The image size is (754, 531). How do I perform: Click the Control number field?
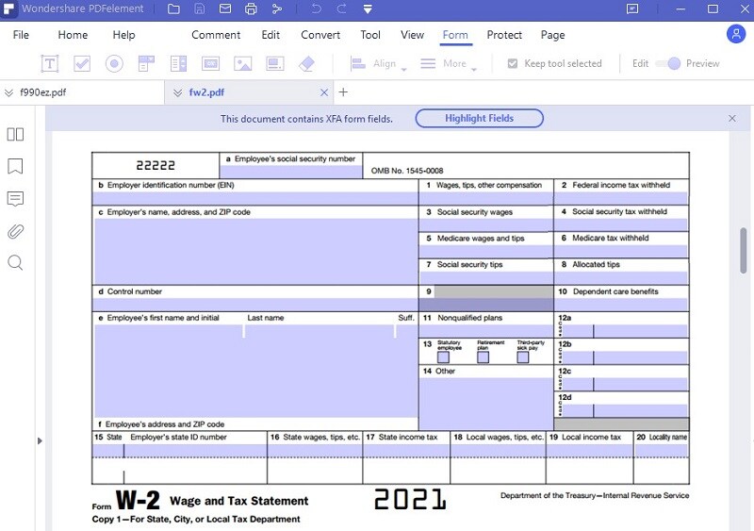[254, 305]
